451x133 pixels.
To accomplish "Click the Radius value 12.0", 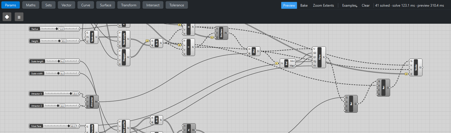I will pos(61,29).
